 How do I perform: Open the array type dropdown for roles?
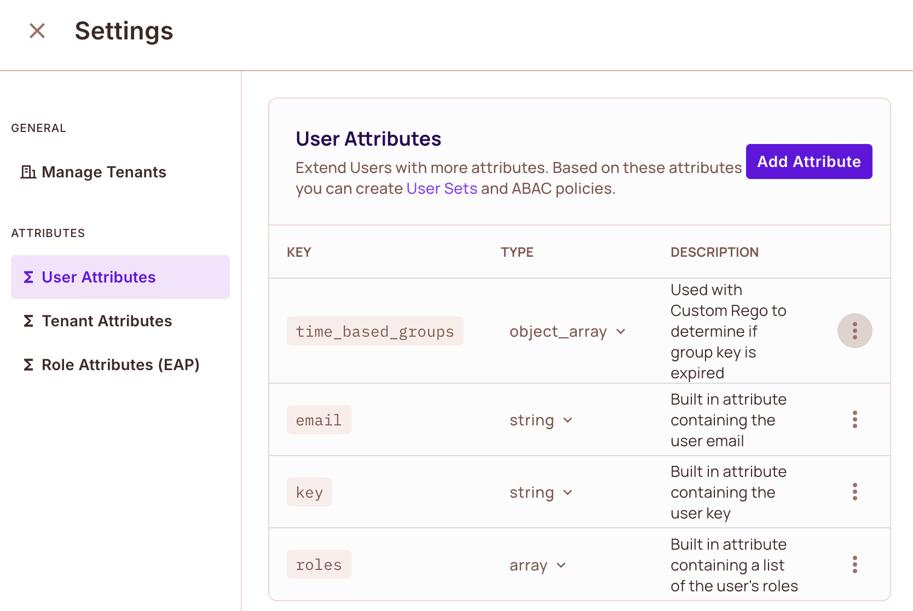538,564
